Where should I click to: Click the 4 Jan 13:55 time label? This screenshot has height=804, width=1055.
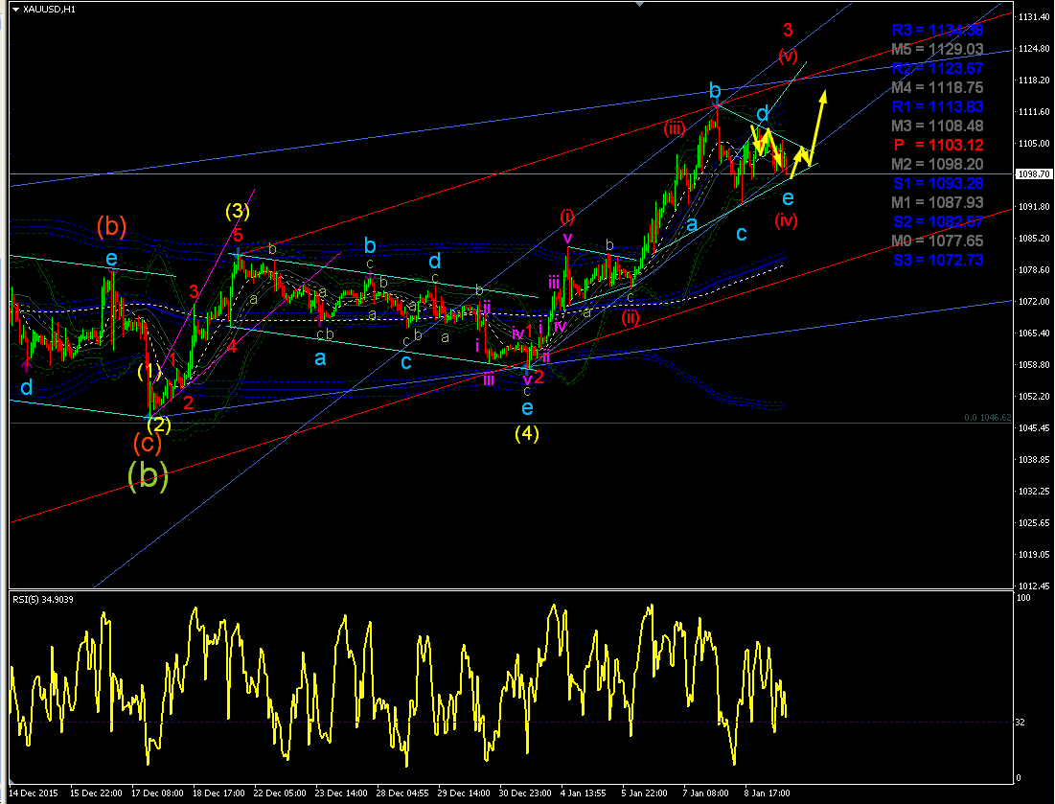pos(584,793)
